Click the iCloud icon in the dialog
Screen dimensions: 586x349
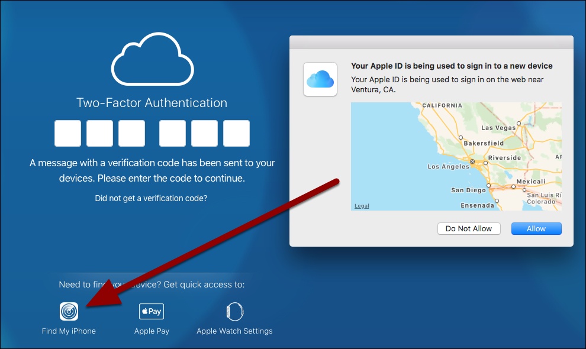click(x=320, y=79)
